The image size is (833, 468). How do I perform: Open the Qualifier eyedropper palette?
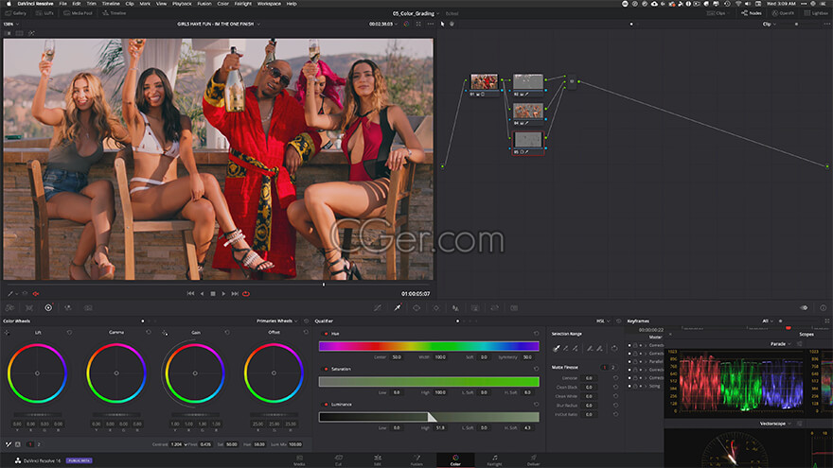pyautogui.click(x=398, y=308)
